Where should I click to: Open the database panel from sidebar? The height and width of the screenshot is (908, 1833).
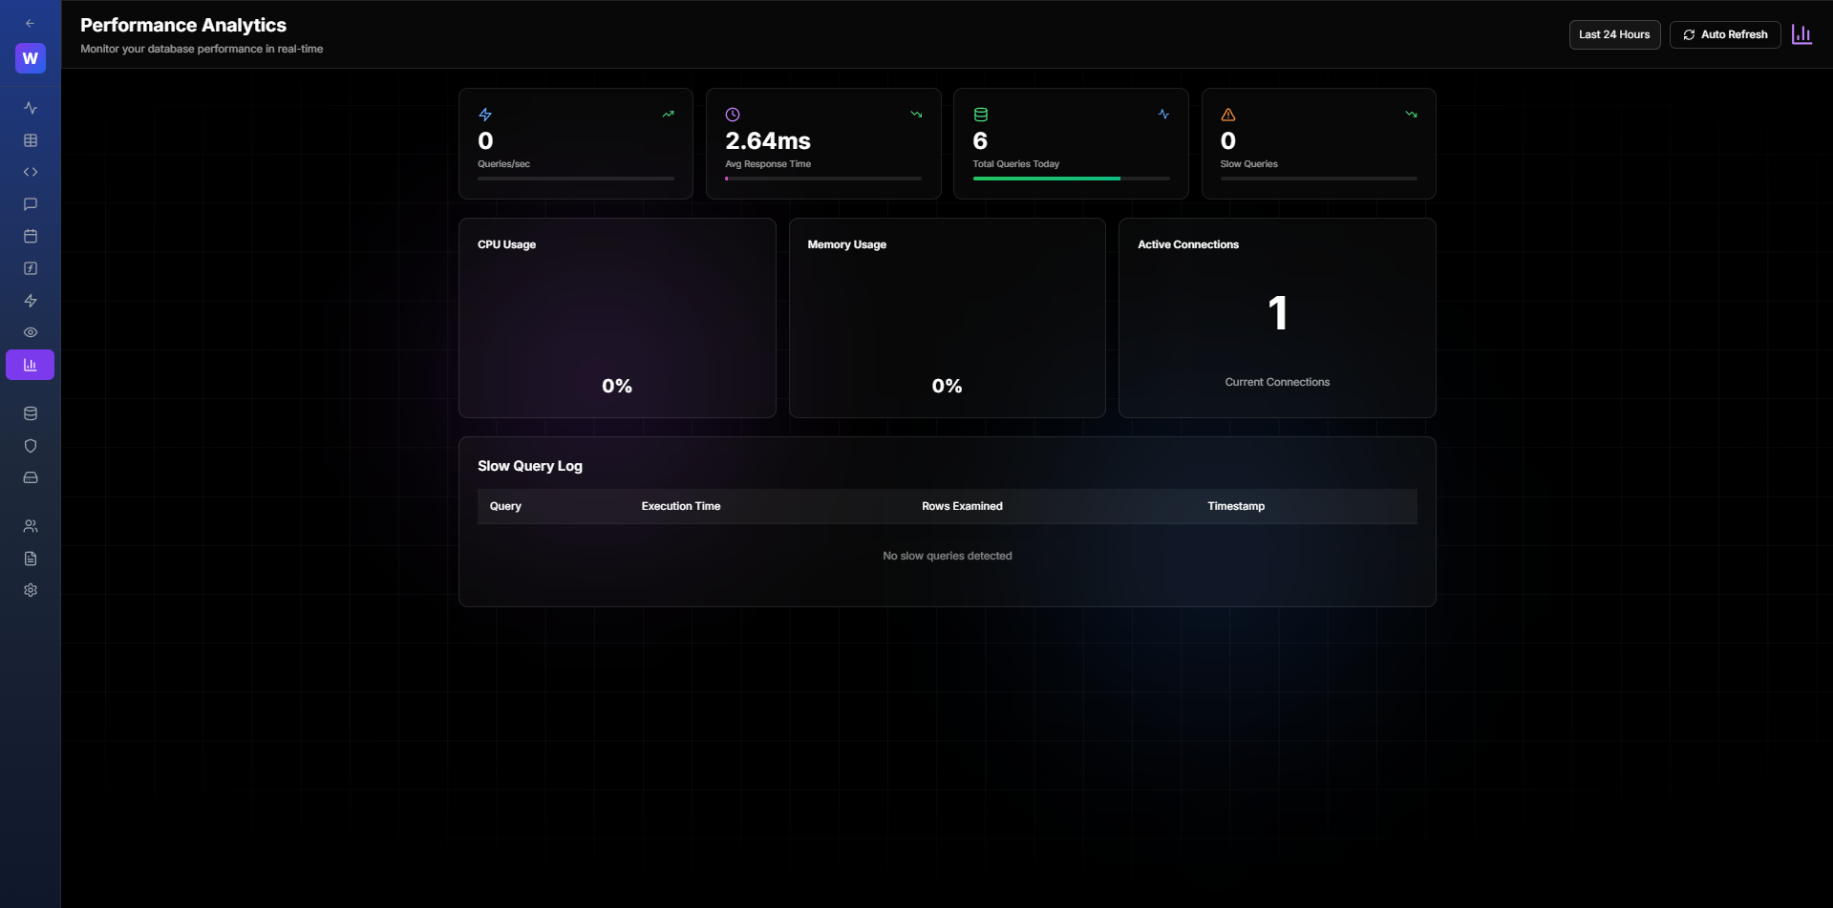click(31, 413)
